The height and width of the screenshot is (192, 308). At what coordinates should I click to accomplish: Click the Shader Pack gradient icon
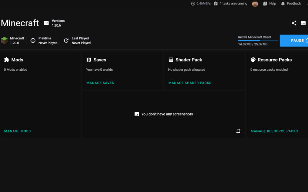(171, 60)
